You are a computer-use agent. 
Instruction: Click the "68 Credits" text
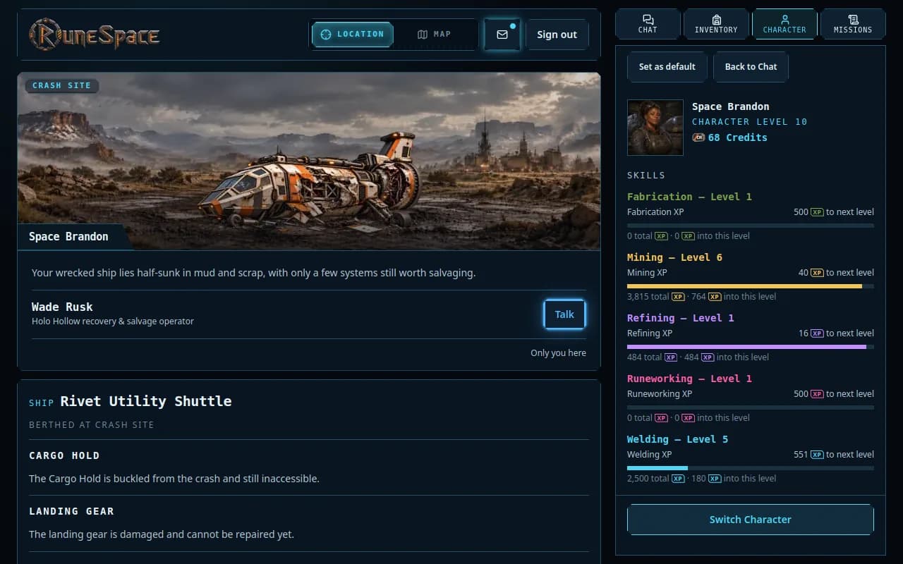(737, 137)
